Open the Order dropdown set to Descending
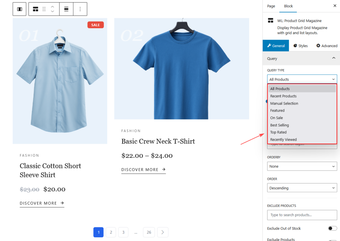The image size is (340, 241). (x=301, y=188)
